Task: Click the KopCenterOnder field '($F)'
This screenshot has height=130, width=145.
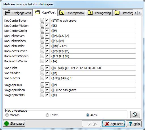Action: [x=93, y=31]
